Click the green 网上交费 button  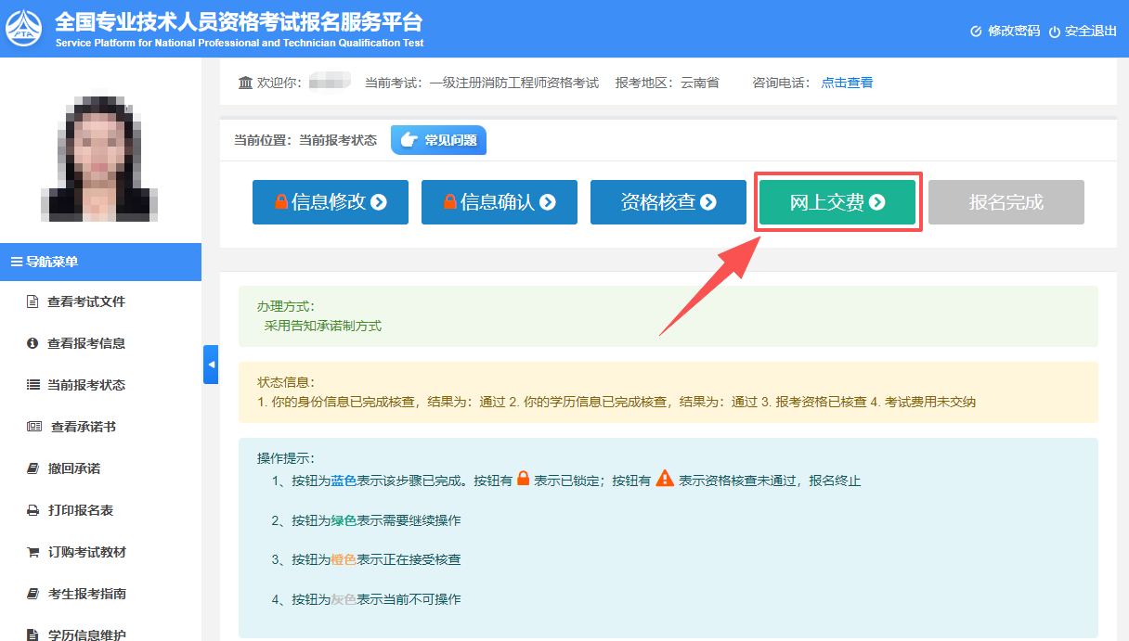click(x=837, y=202)
